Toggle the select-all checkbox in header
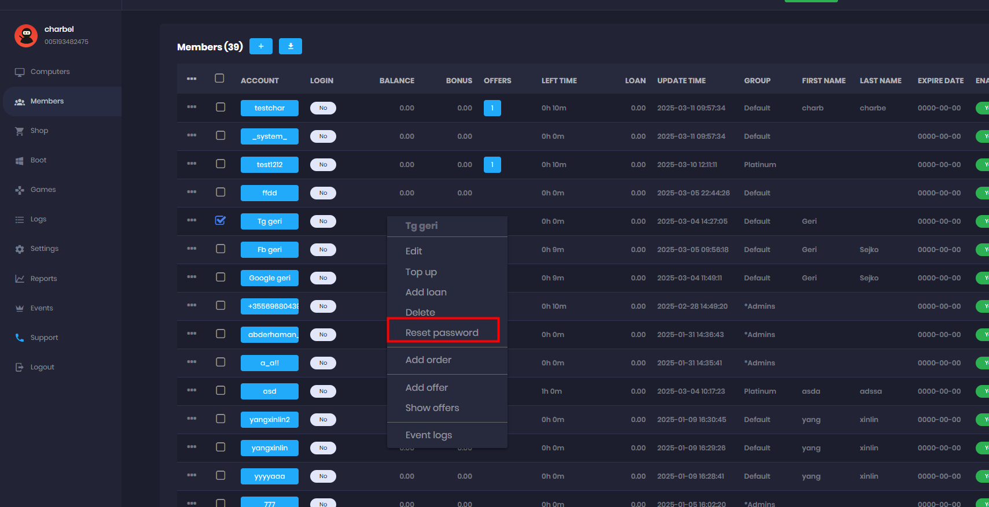 pos(219,78)
